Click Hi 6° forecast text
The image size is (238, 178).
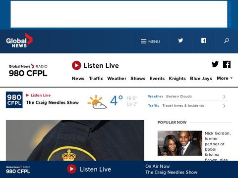[x=132, y=98]
